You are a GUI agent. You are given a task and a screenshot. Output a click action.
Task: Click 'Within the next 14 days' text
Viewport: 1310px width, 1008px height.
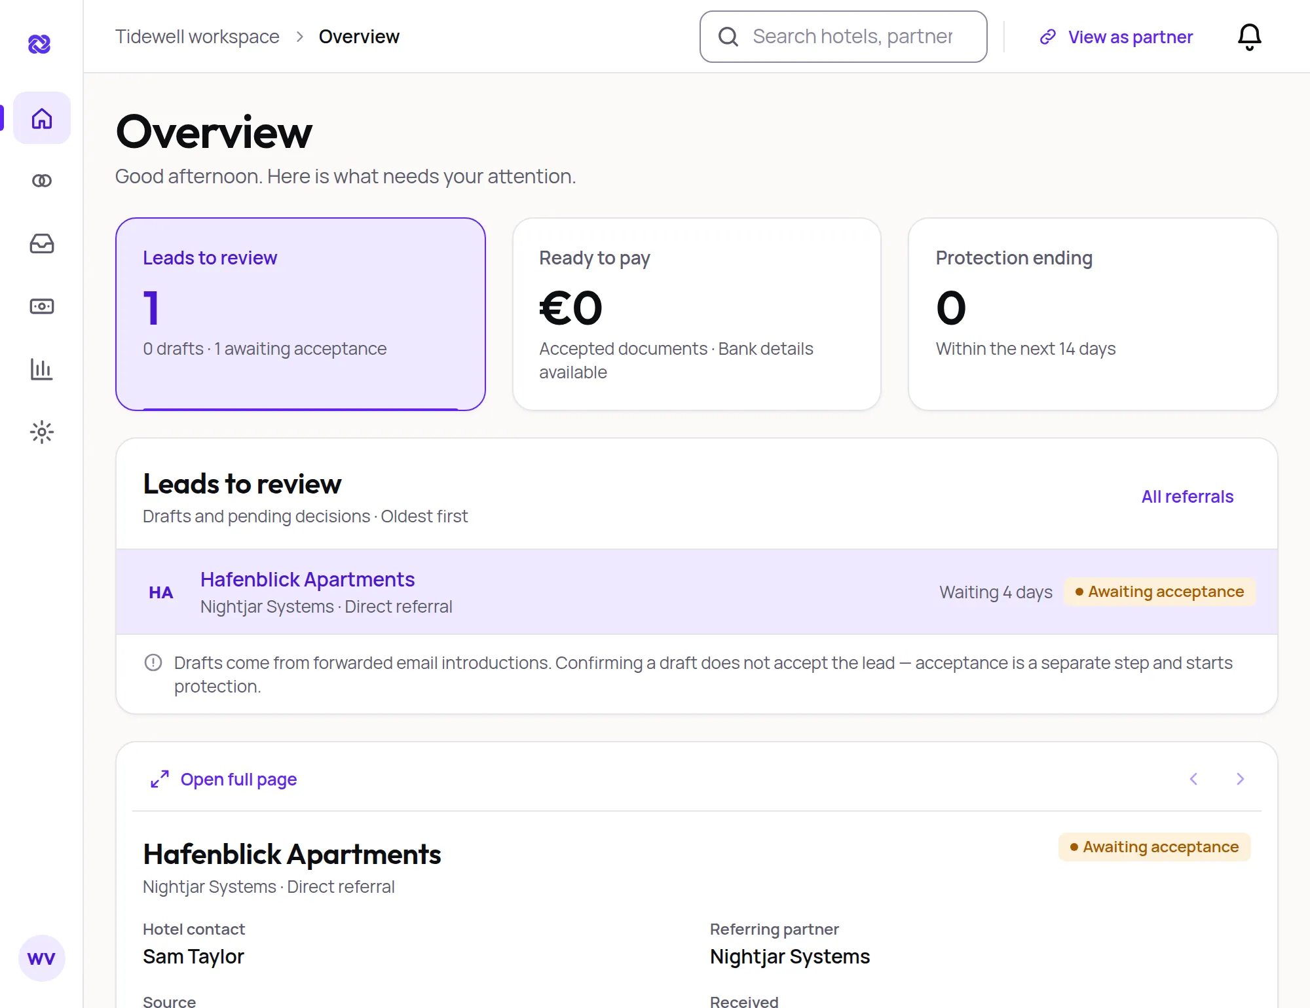pos(1026,349)
